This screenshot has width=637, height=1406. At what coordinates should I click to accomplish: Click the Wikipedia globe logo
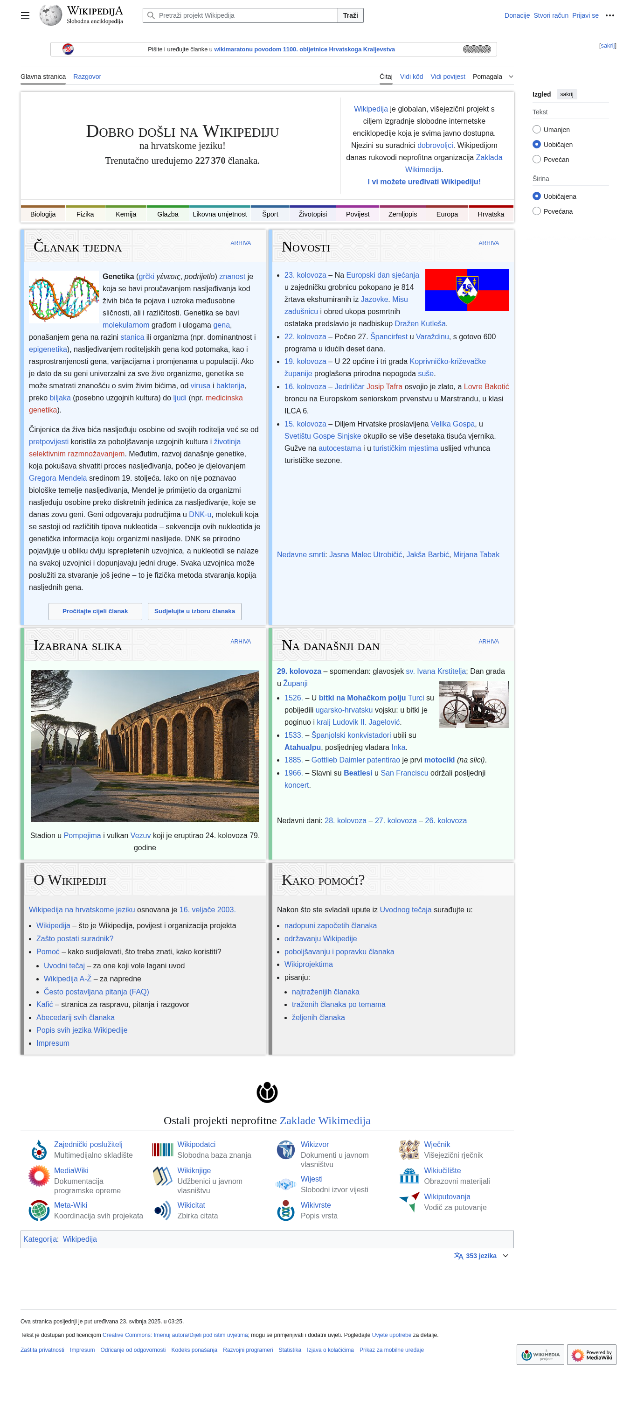(51, 15)
